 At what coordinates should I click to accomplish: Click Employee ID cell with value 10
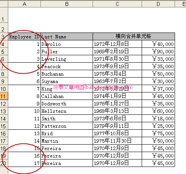coord(24,111)
